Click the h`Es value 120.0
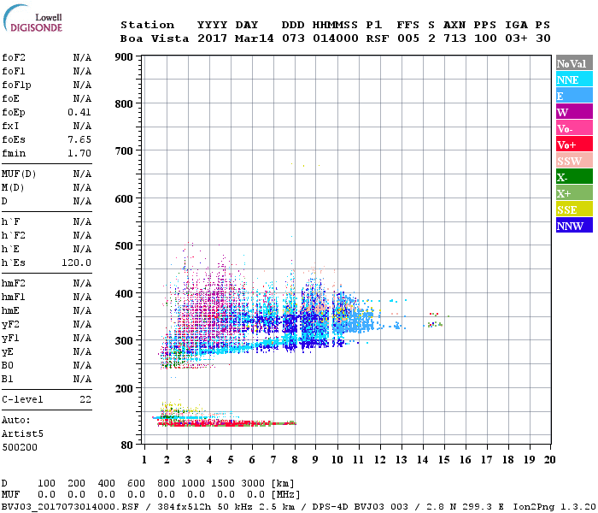Image resolution: width=598 pixels, height=513 pixels. click(76, 262)
